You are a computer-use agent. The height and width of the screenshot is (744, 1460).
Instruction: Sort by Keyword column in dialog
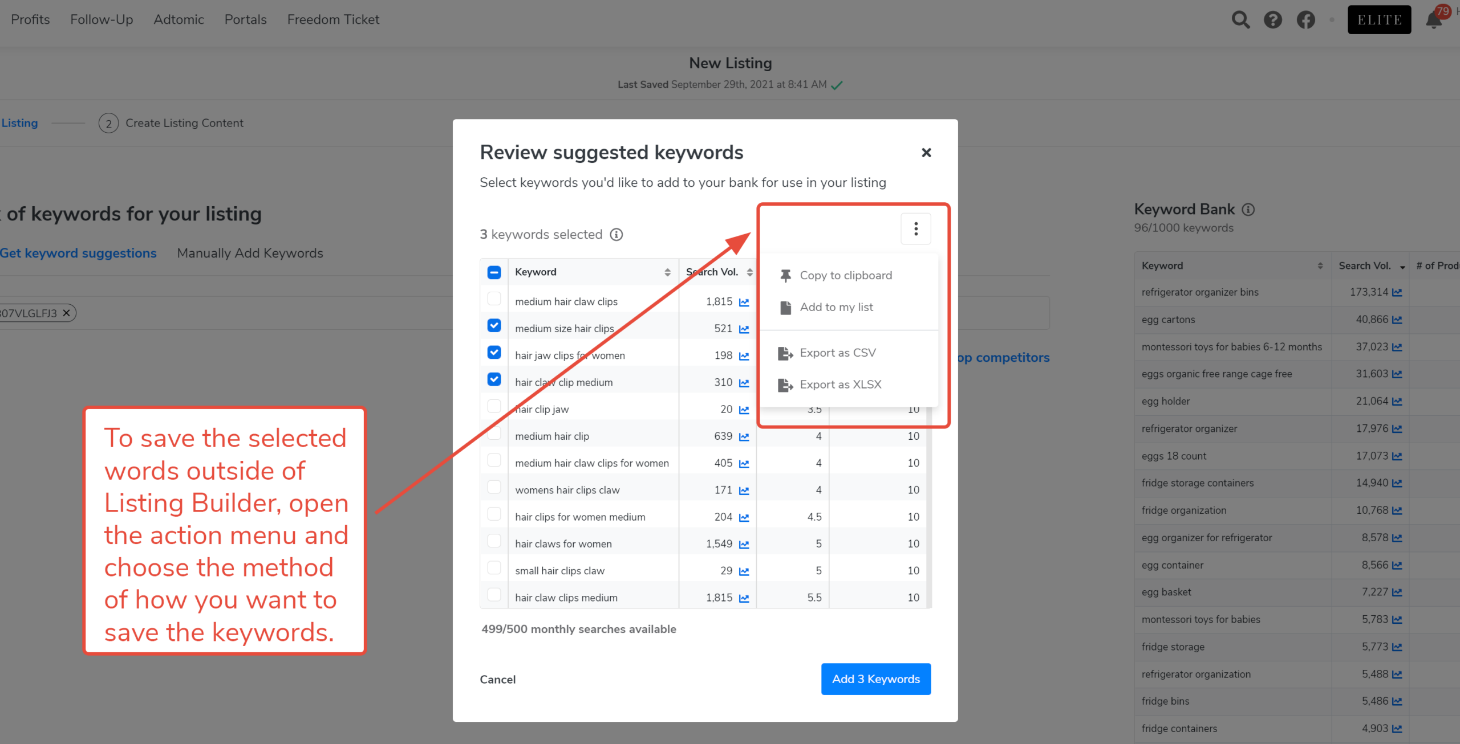(x=667, y=272)
